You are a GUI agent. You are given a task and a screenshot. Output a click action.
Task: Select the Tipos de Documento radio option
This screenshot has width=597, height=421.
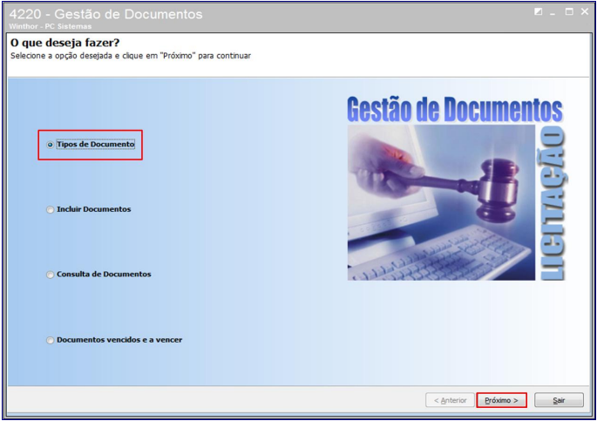[91, 145]
